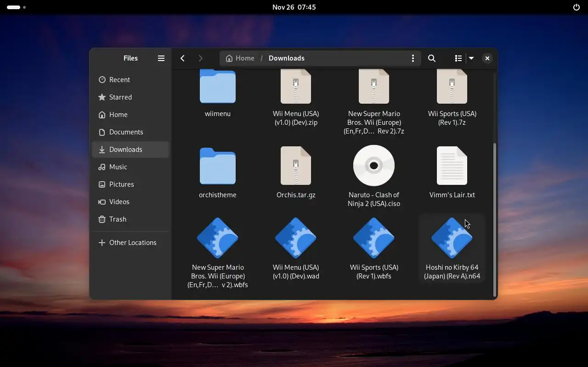Open Videos in the sidebar
Image resolution: width=588 pixels, height=367 pixels.
point(131,202)
